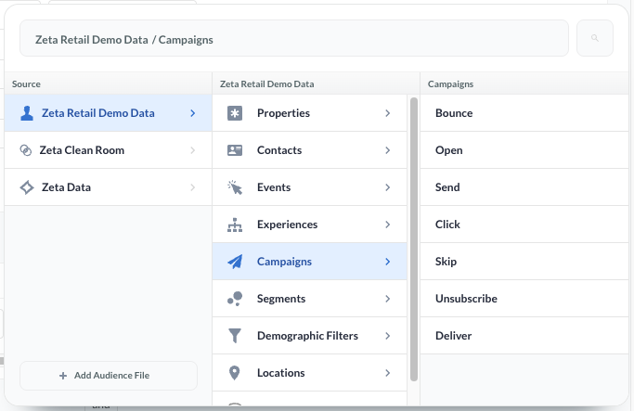
Task: Click the breadcrumb search input field
Action: pos(294,38)
